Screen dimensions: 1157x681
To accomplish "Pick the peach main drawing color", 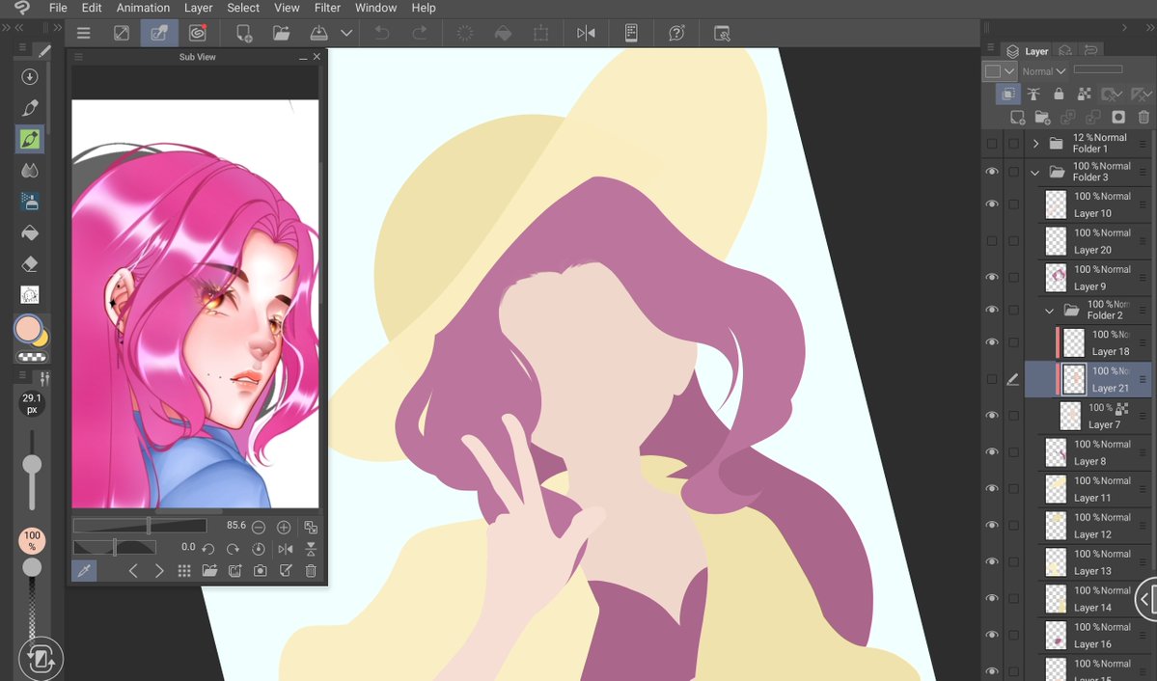I will click(28, 329).
